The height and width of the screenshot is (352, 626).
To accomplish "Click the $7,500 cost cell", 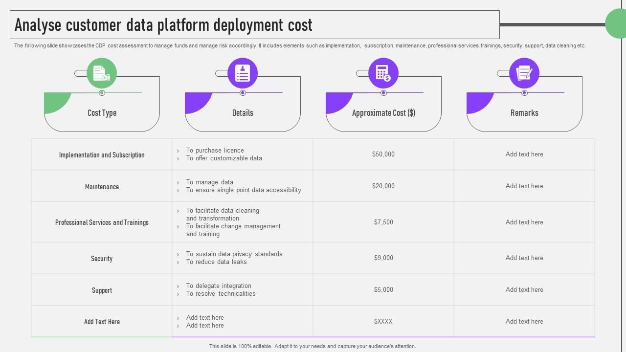I will (383, 222).
